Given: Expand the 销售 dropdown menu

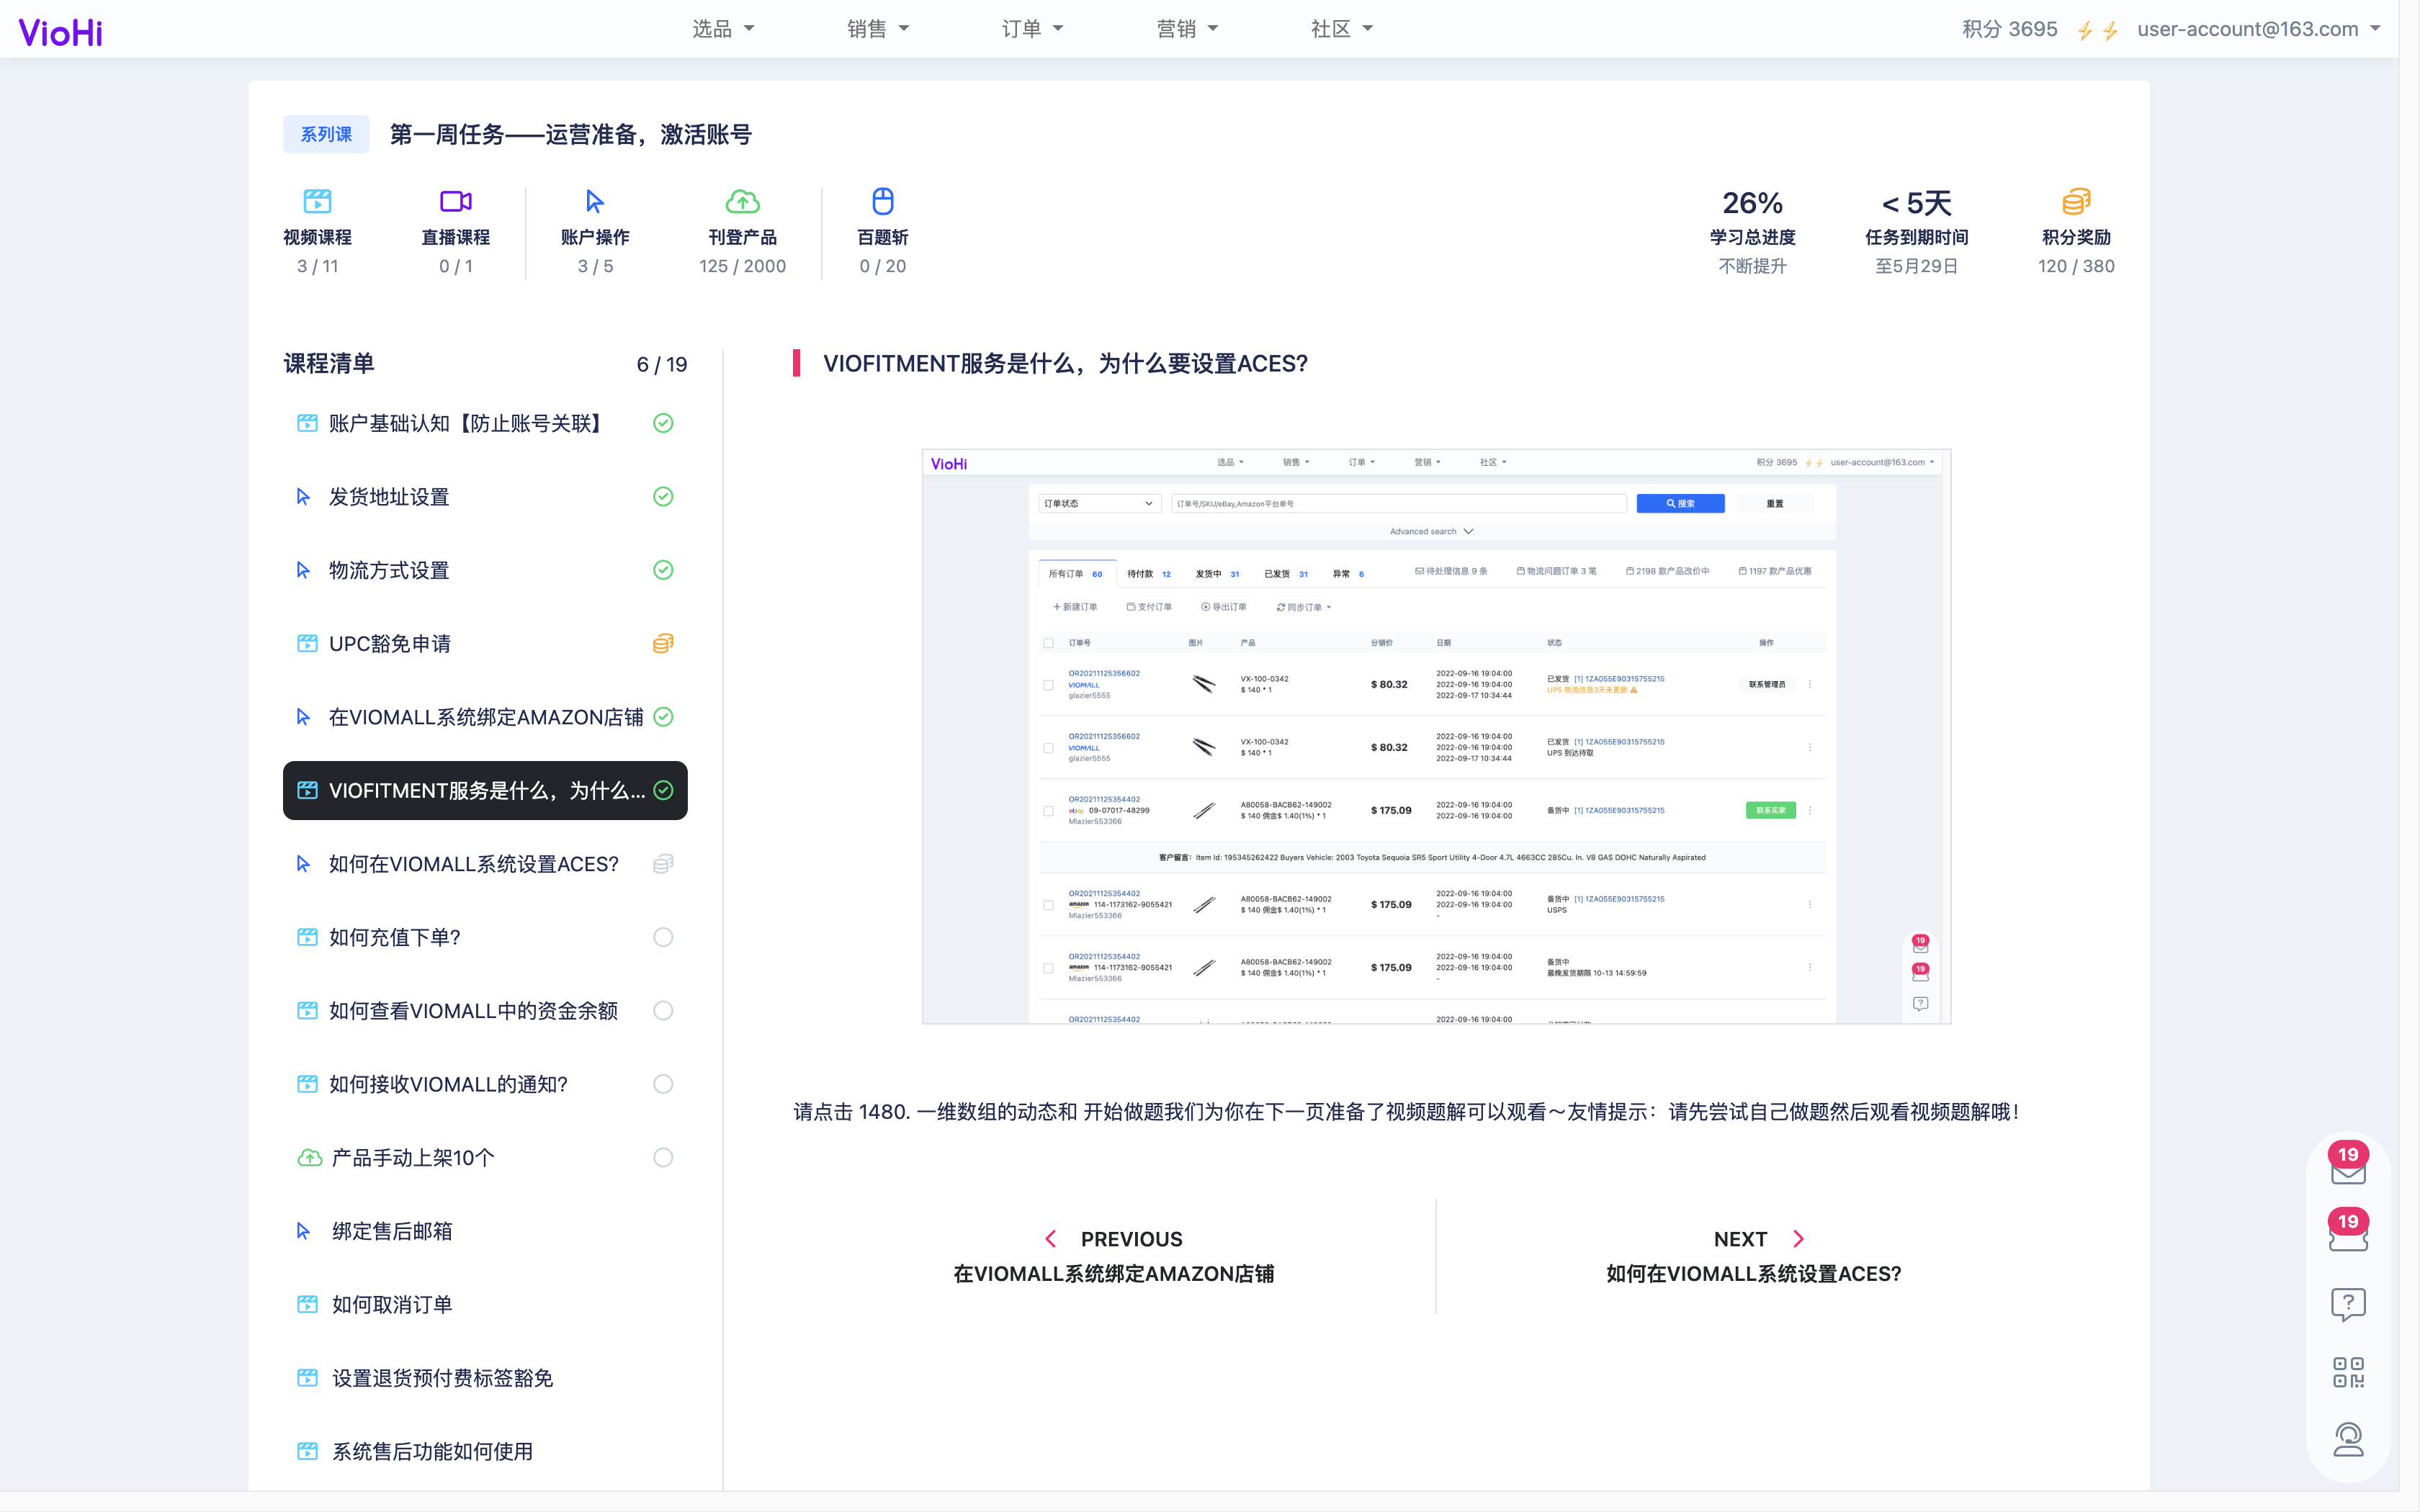Looking at the screenshot, I should [878, 29].
